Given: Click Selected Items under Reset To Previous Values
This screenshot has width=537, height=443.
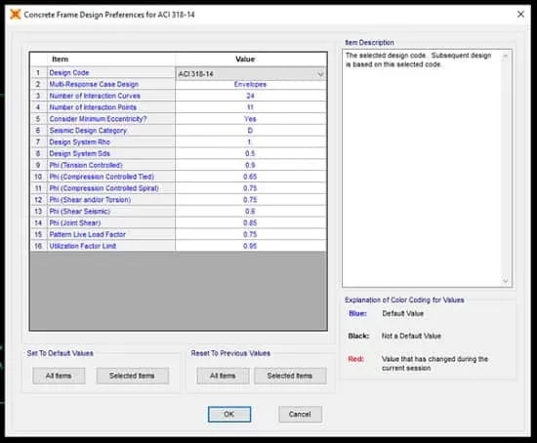Looking at the screenshot, I should (x=290, y=376).
